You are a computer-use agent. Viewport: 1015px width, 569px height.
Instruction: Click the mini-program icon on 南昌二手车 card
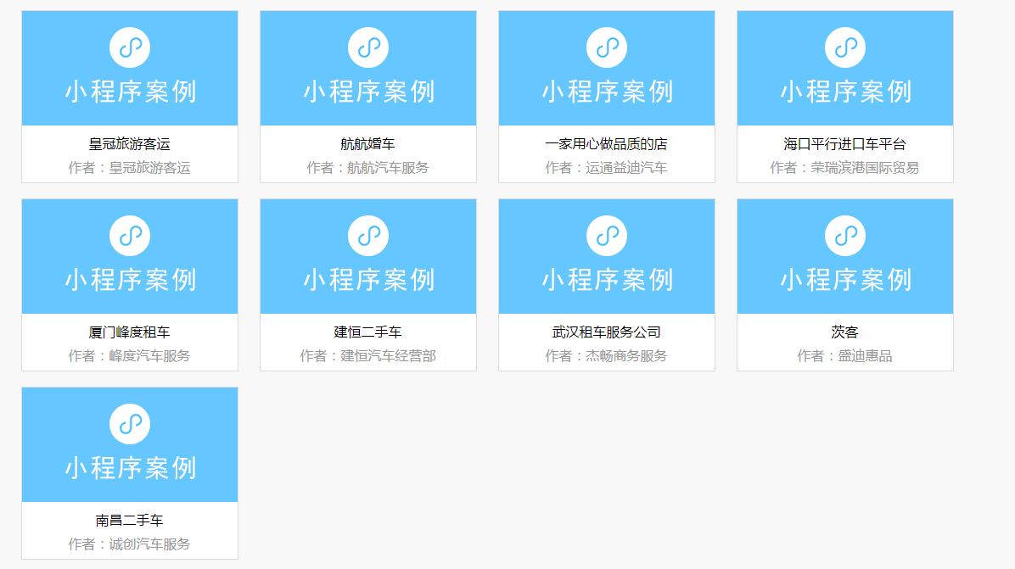(x=130, y=424)
